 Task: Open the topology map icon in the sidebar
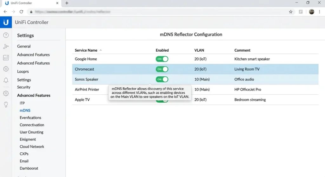[6, 46]
